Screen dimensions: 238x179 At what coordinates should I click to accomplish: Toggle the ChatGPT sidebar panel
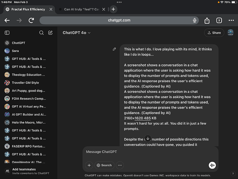[7, 33]
